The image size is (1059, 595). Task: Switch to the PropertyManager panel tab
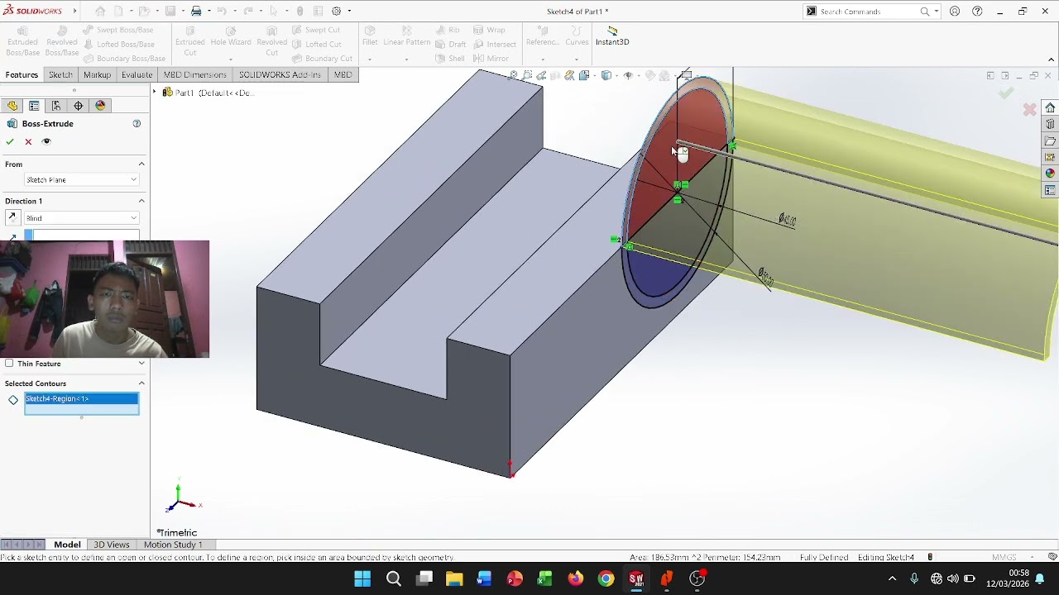click(x=34, y=106)
